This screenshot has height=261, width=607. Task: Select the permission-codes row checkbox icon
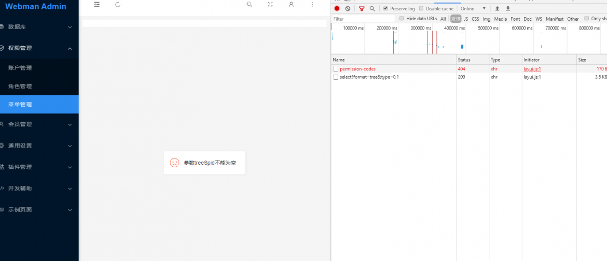pyautogui.click(x=336, y=69)
